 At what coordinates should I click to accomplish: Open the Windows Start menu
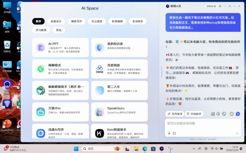pyautogui.click(x=76, y=149)
